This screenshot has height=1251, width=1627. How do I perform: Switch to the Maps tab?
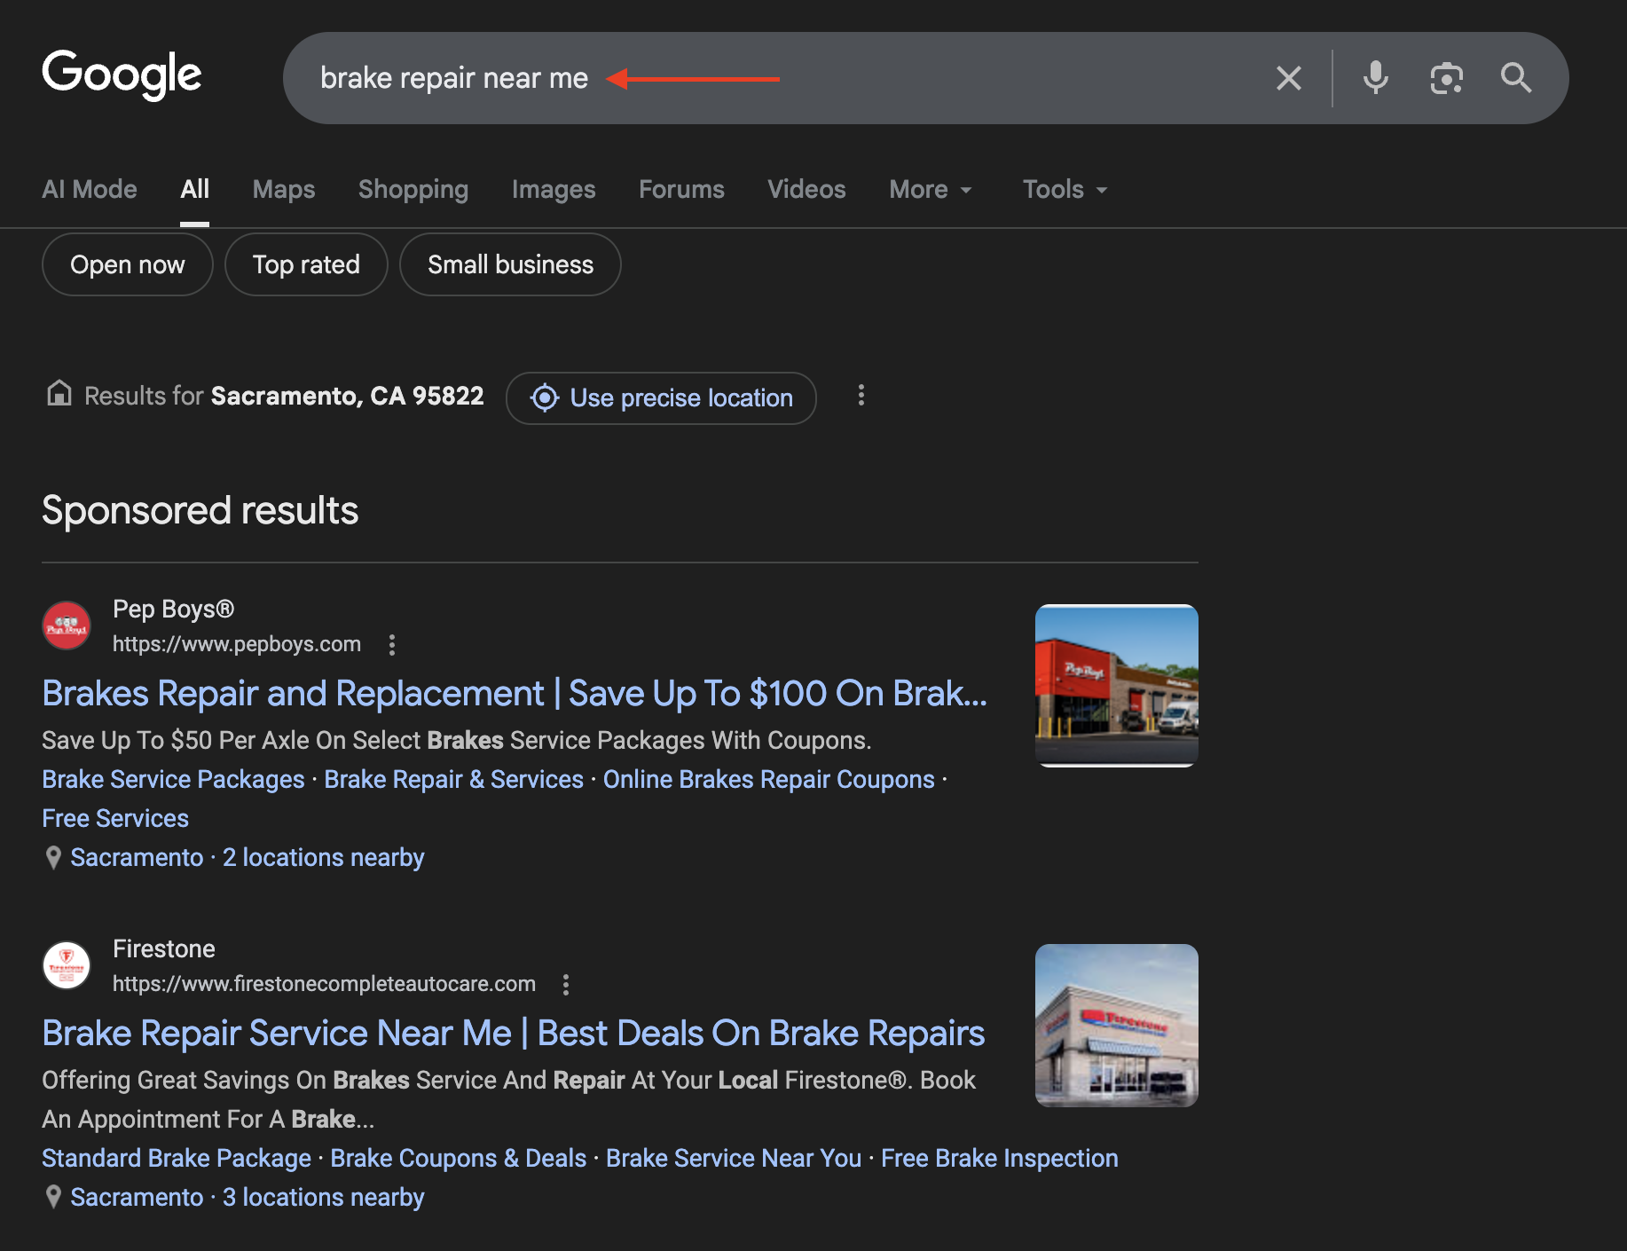point(283,189)
